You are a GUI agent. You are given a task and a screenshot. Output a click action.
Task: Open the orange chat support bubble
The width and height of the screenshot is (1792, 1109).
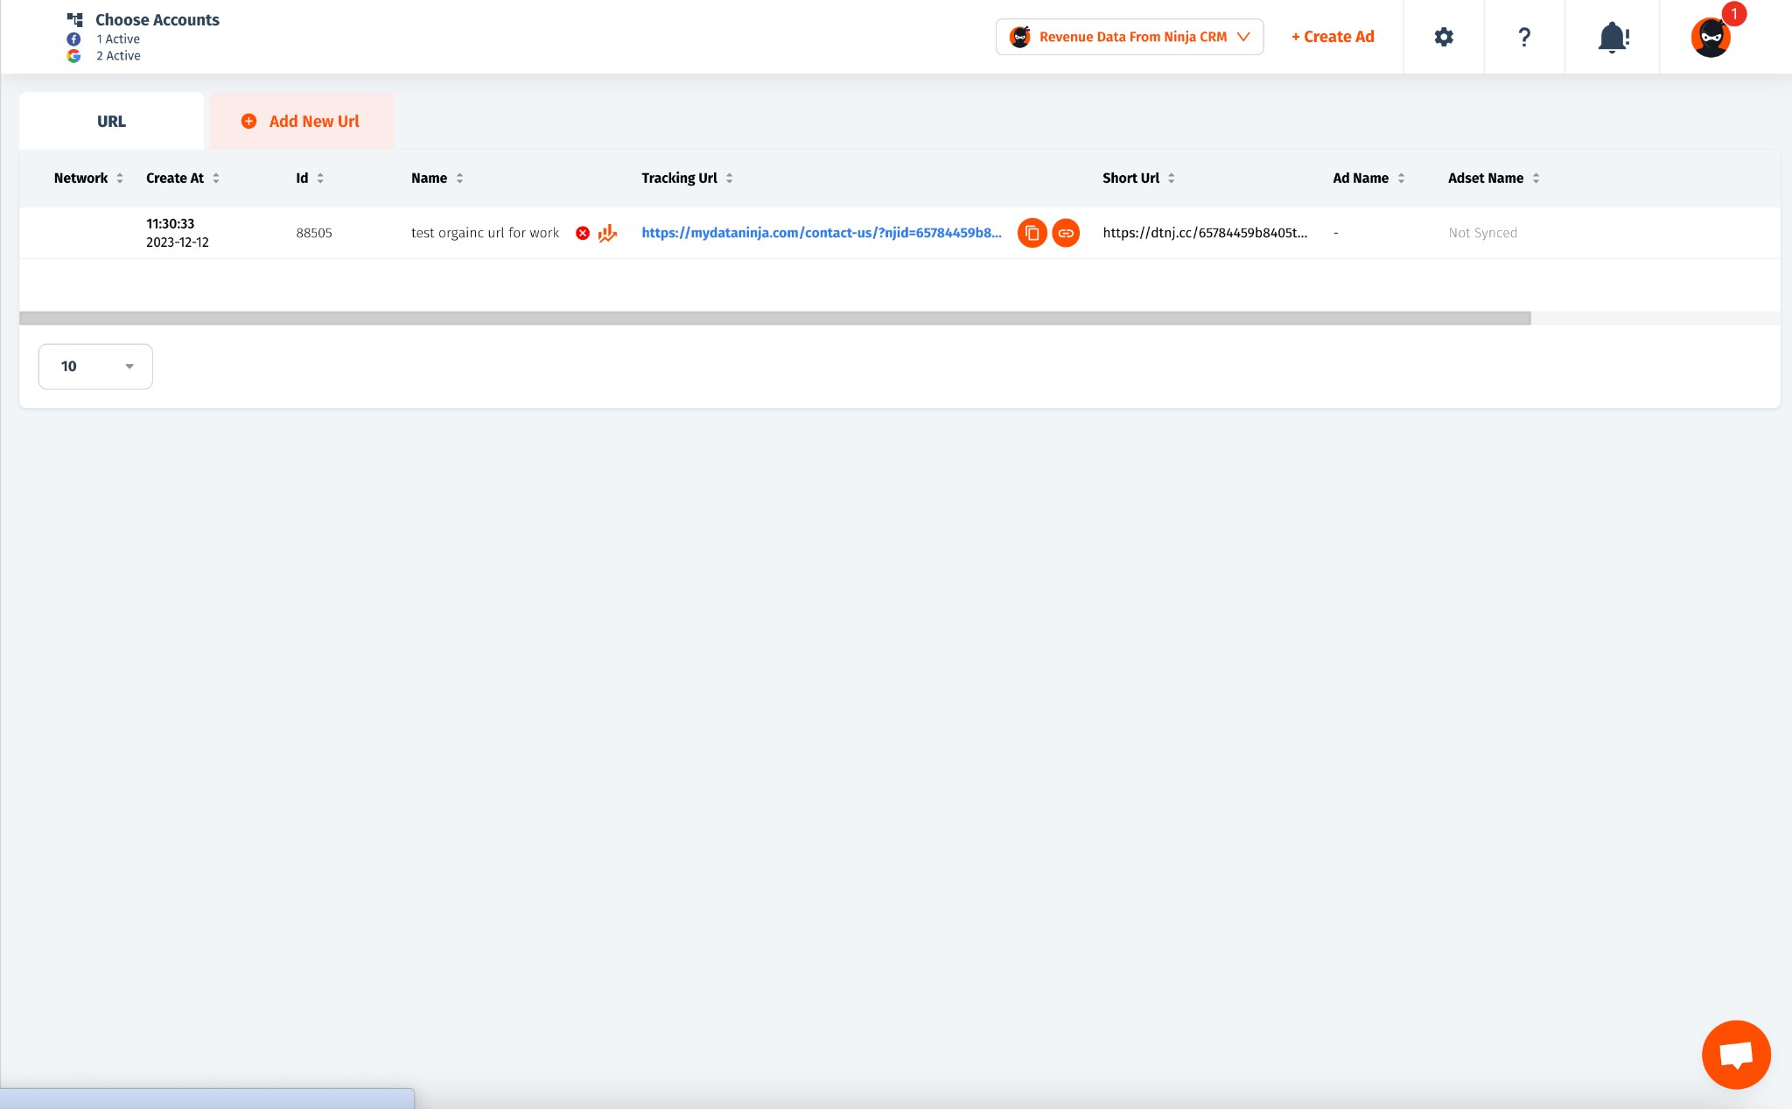pyautogui.click(x=1735, y=1054)
